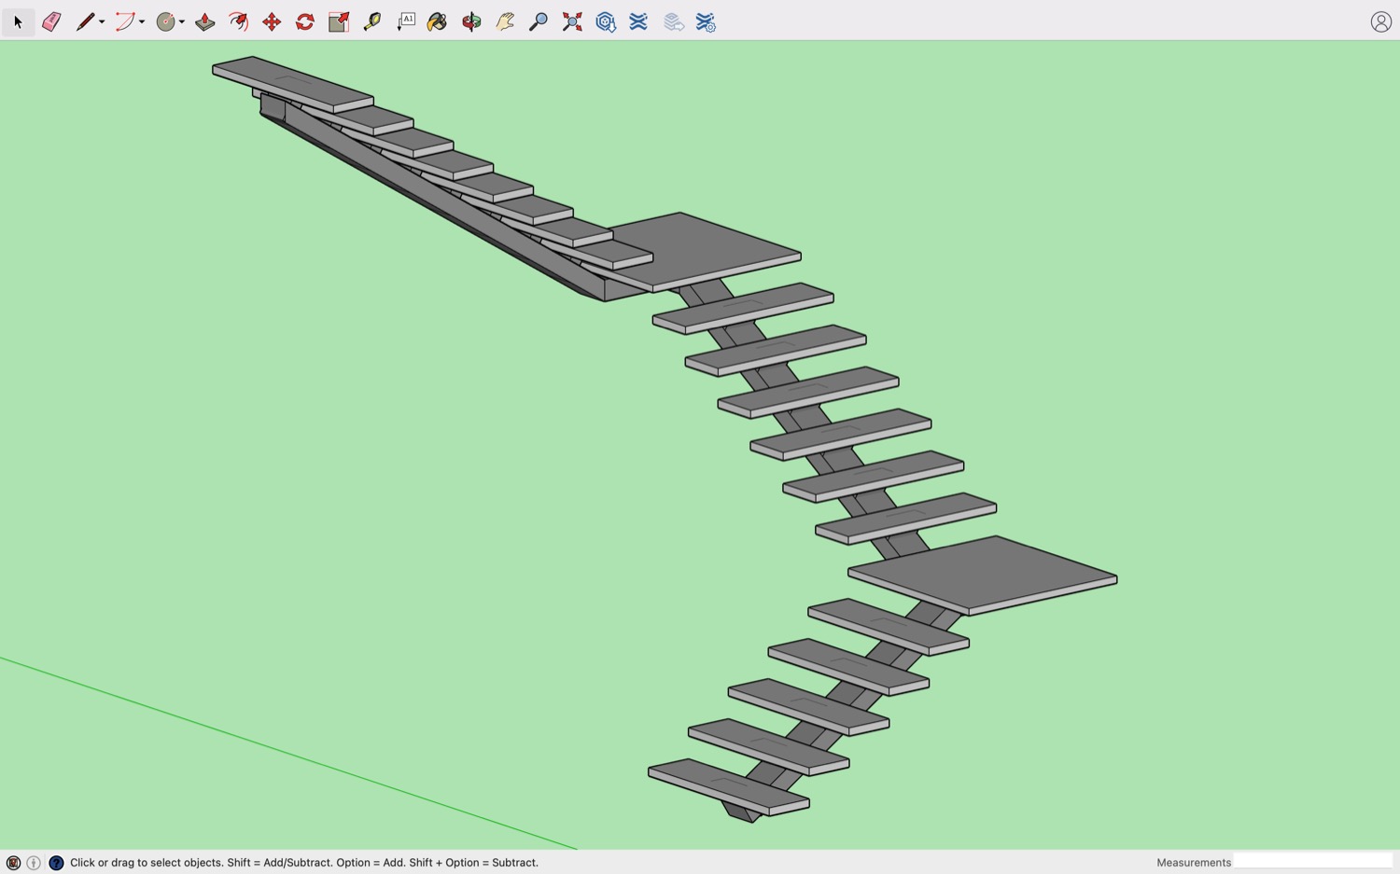Select the Orbit tool

(471, 21)
